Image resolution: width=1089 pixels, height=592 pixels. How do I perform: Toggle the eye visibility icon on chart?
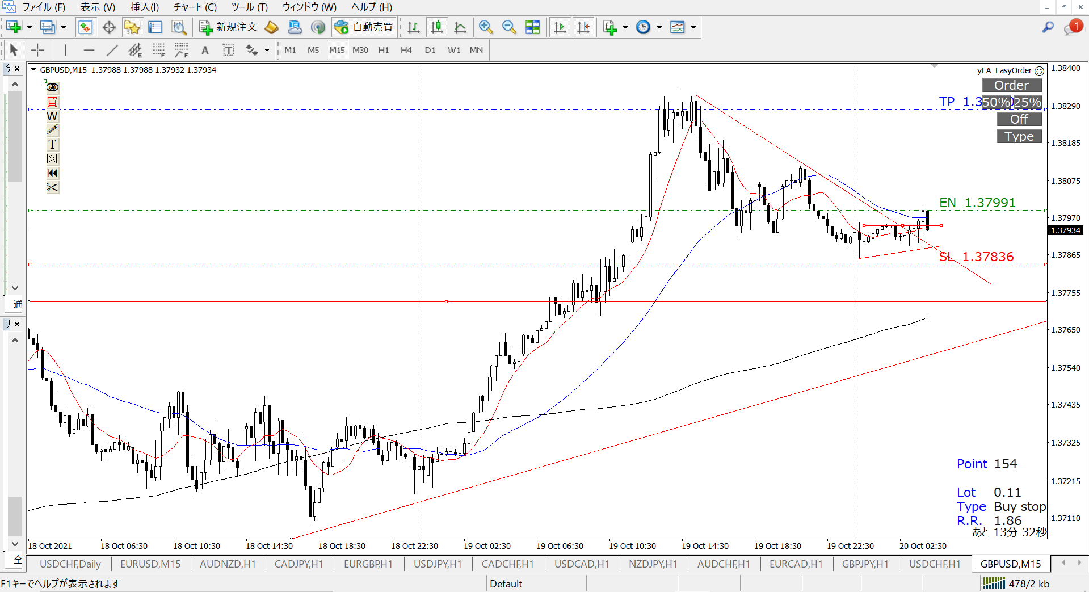point(52,87)
